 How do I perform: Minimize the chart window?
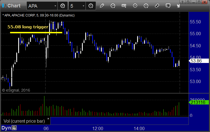click(194, 2)
